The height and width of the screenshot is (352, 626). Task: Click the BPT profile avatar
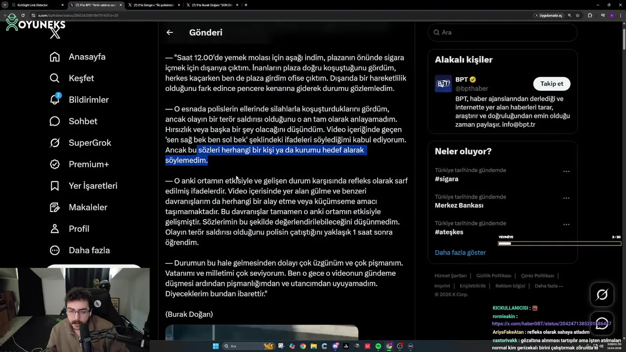(x=443, y=84)
